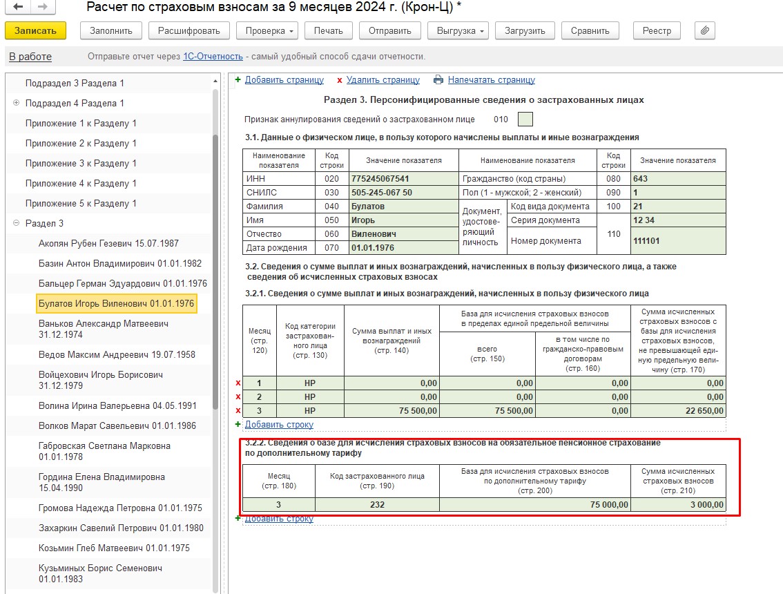This screenshot has width=783, height=594.
Task: Delete month 1 row with red x
Action: (x=238, y=383)
